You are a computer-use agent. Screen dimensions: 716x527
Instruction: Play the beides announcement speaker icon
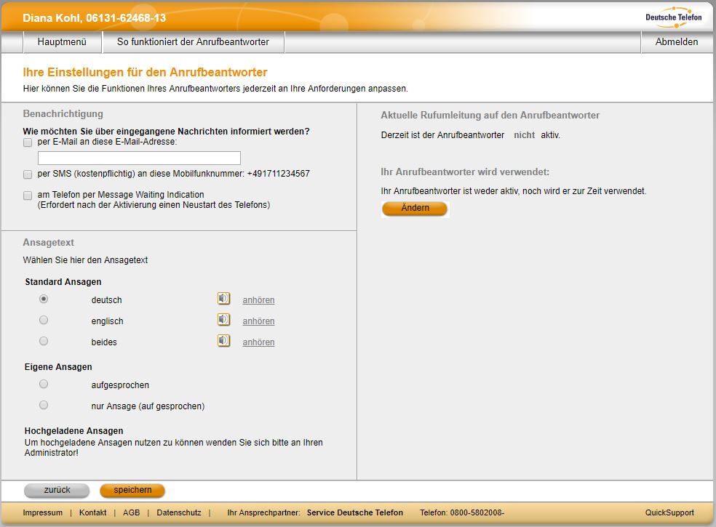pyautogui.click(x=224, y=341)
